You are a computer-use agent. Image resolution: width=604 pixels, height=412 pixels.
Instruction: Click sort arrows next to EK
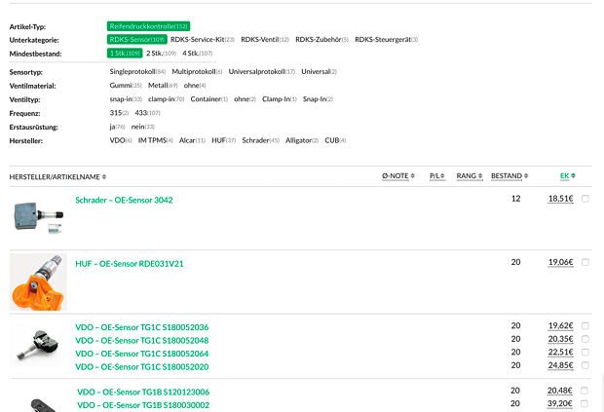[573, 175]
